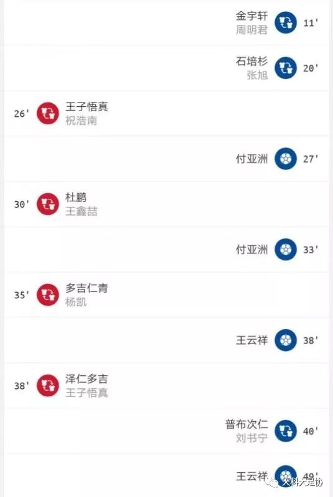This screenshot has width=333, height=497.
Task: Open player 王子悟真 at 26'
Action: [x=86, y=106]
